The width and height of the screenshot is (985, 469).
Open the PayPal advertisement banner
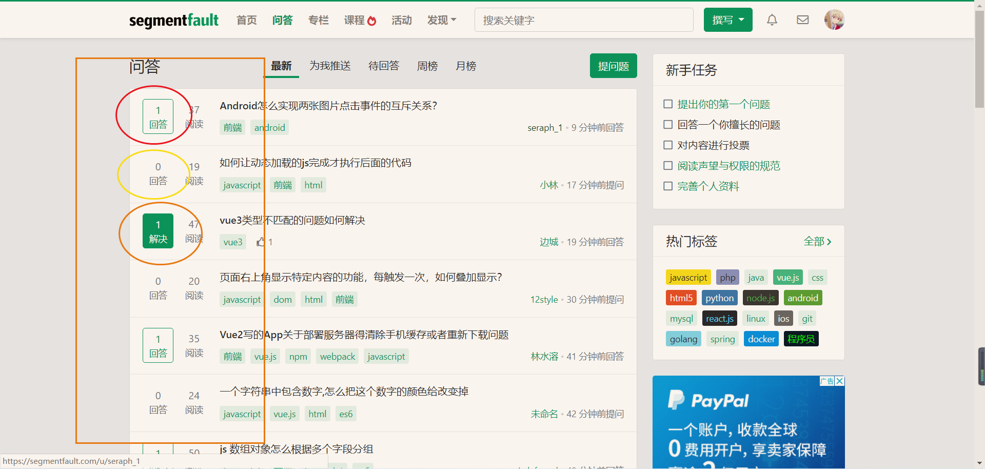pos(748,422)
